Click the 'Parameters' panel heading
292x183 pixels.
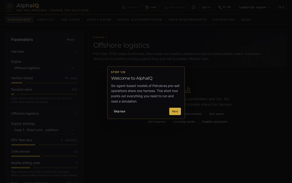pyautogui.click(x=22, y=40)
